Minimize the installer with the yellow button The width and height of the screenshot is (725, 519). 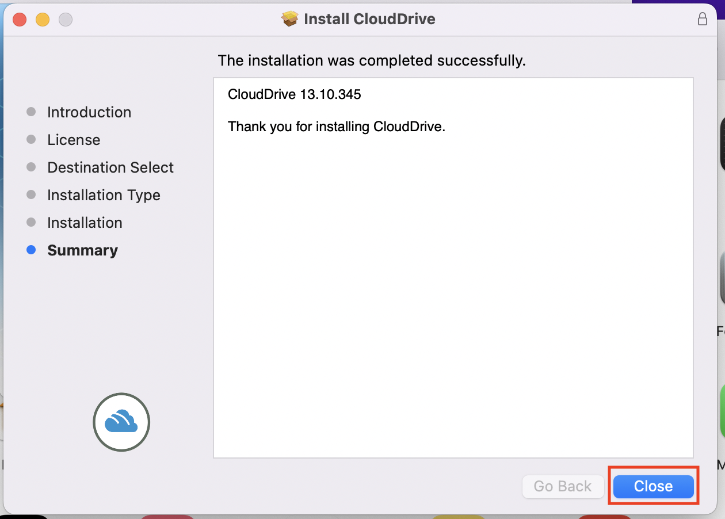tap(43, 20)
